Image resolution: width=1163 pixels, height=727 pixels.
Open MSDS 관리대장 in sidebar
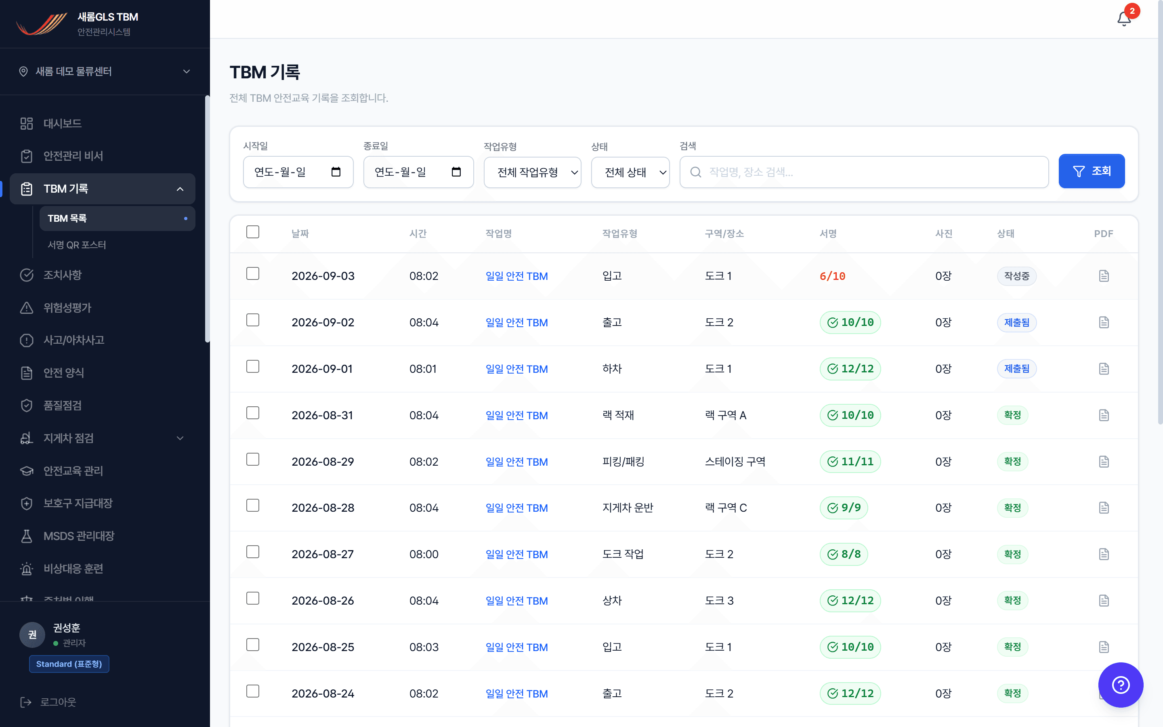click(102, 536)
